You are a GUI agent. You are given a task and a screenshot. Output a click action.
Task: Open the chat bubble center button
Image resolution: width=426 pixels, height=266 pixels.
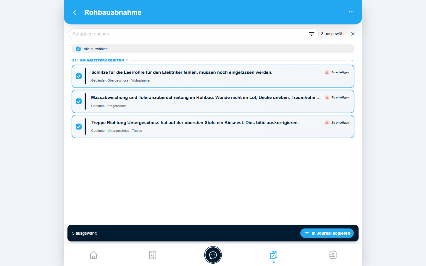pos(213,255)
